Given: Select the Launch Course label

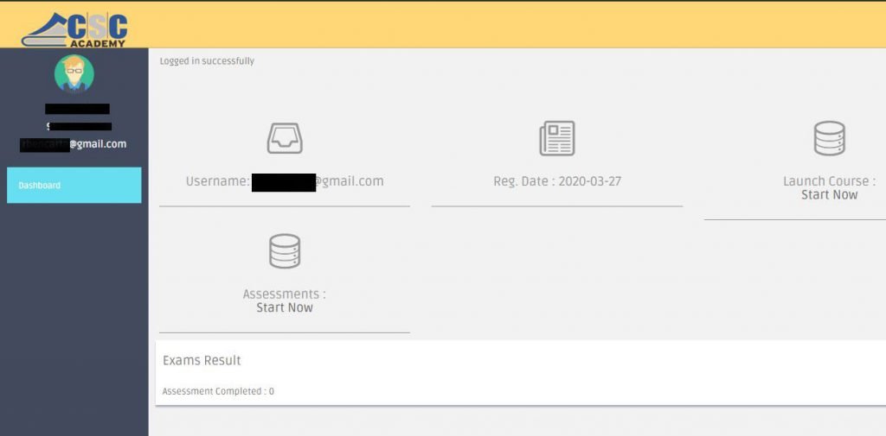Looking at the screenshot, I should (x=828, y=181).
